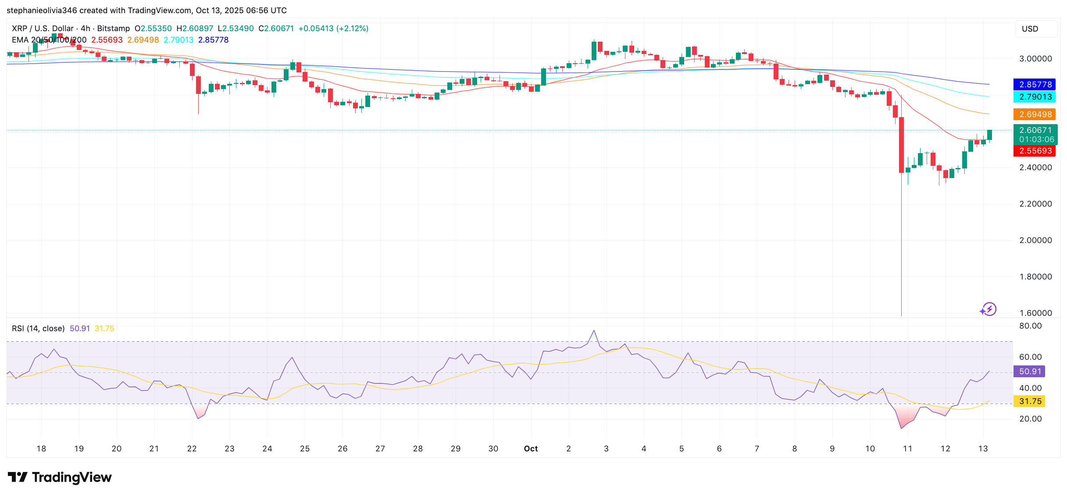Select the EMA 20/50/100/200 indicator legend
Screen dimensions: 1067x497
click(49, 40)
